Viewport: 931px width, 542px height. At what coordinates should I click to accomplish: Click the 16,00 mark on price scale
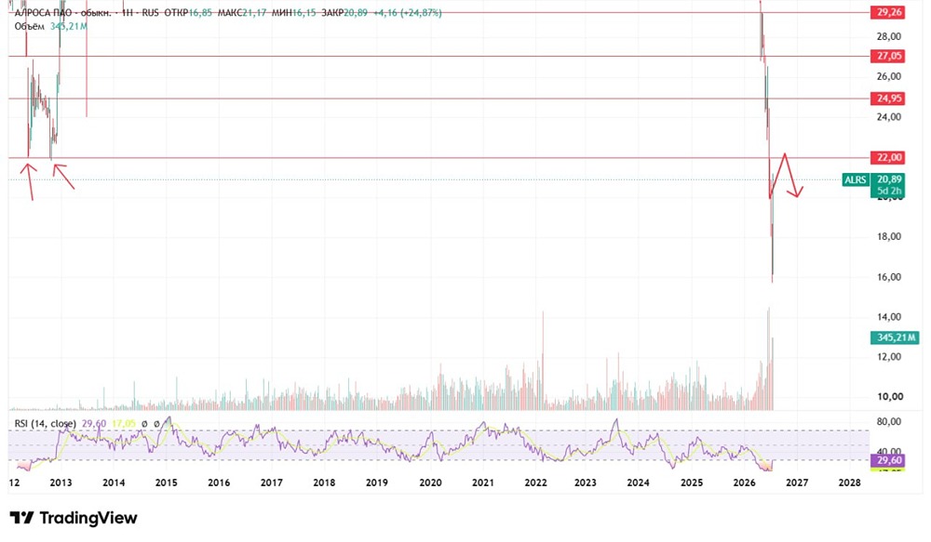(x=889, y=277)
